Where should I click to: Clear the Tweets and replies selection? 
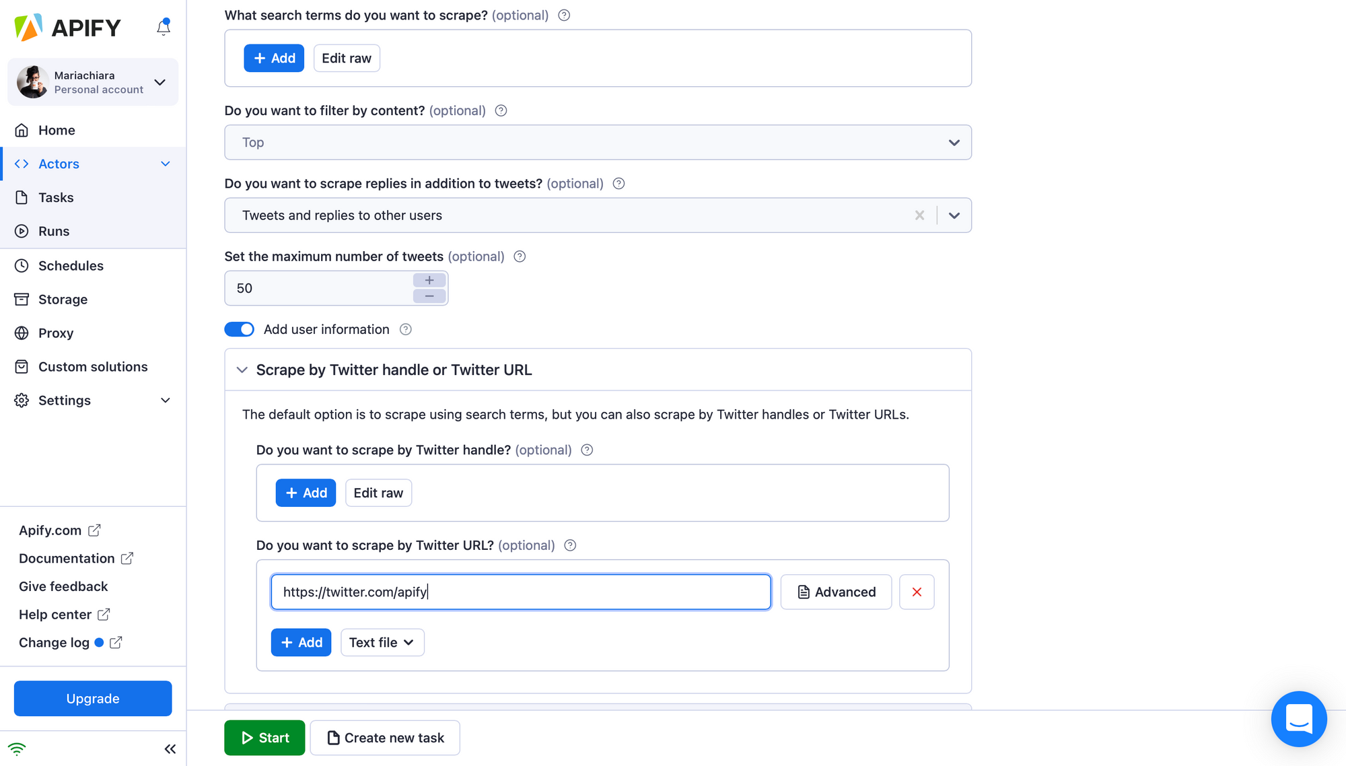pyautogui.click(x=919, y=215)
